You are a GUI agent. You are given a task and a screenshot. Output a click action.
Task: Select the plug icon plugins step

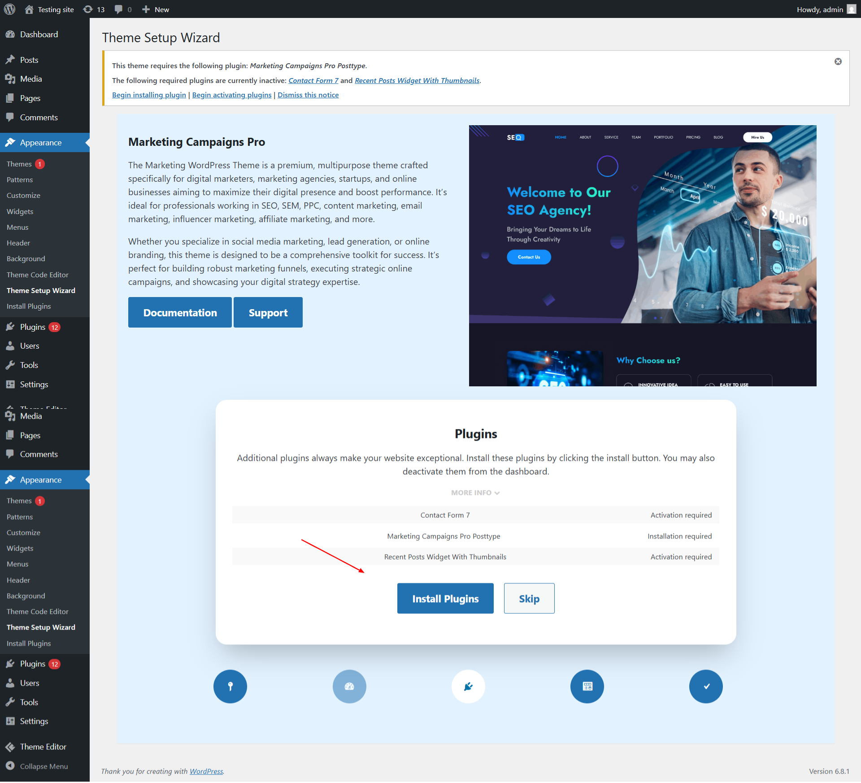tap(468, 687)
